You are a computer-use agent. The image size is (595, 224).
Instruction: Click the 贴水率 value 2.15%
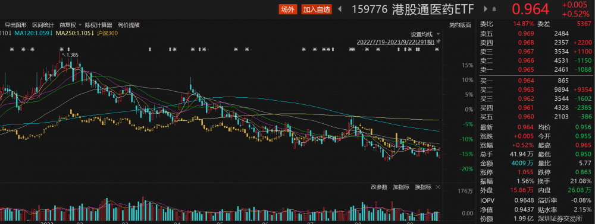(x=584, y=209)
